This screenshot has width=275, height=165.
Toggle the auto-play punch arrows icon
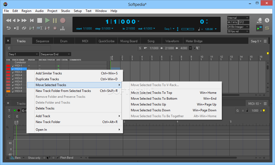tap(32, 28)
